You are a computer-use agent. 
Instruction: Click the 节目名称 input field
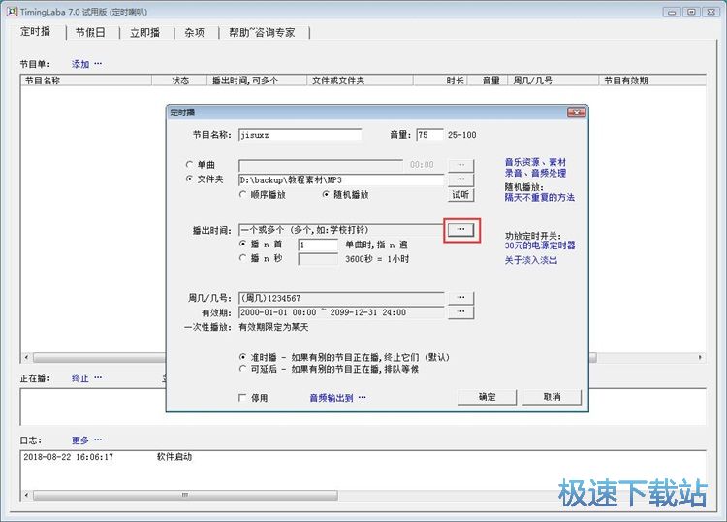[x=300, y=135]
